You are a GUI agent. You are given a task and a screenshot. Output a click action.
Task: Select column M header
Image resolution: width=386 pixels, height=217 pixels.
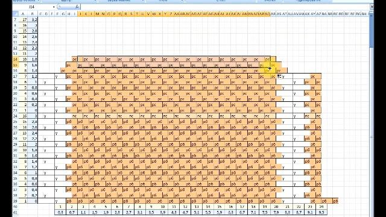click(97, 14)
